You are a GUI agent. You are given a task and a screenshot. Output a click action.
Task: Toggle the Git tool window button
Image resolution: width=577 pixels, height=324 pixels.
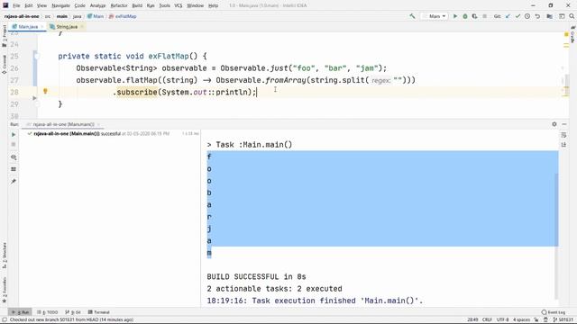[73, 312]
